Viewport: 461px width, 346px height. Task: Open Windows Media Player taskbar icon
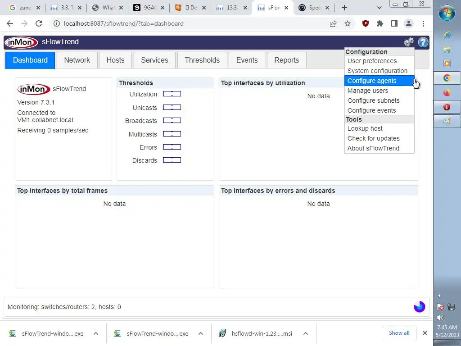pyautogui.click(x=447, y=64)
